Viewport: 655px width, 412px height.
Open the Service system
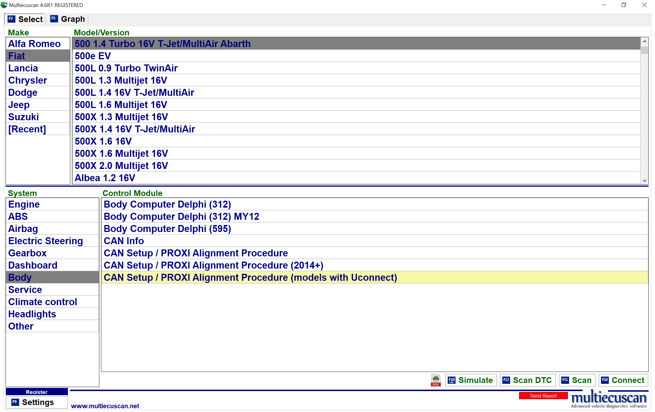(52, 289)
